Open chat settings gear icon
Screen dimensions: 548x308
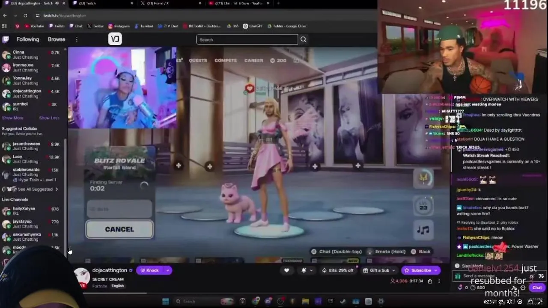[x=523, y=288]
